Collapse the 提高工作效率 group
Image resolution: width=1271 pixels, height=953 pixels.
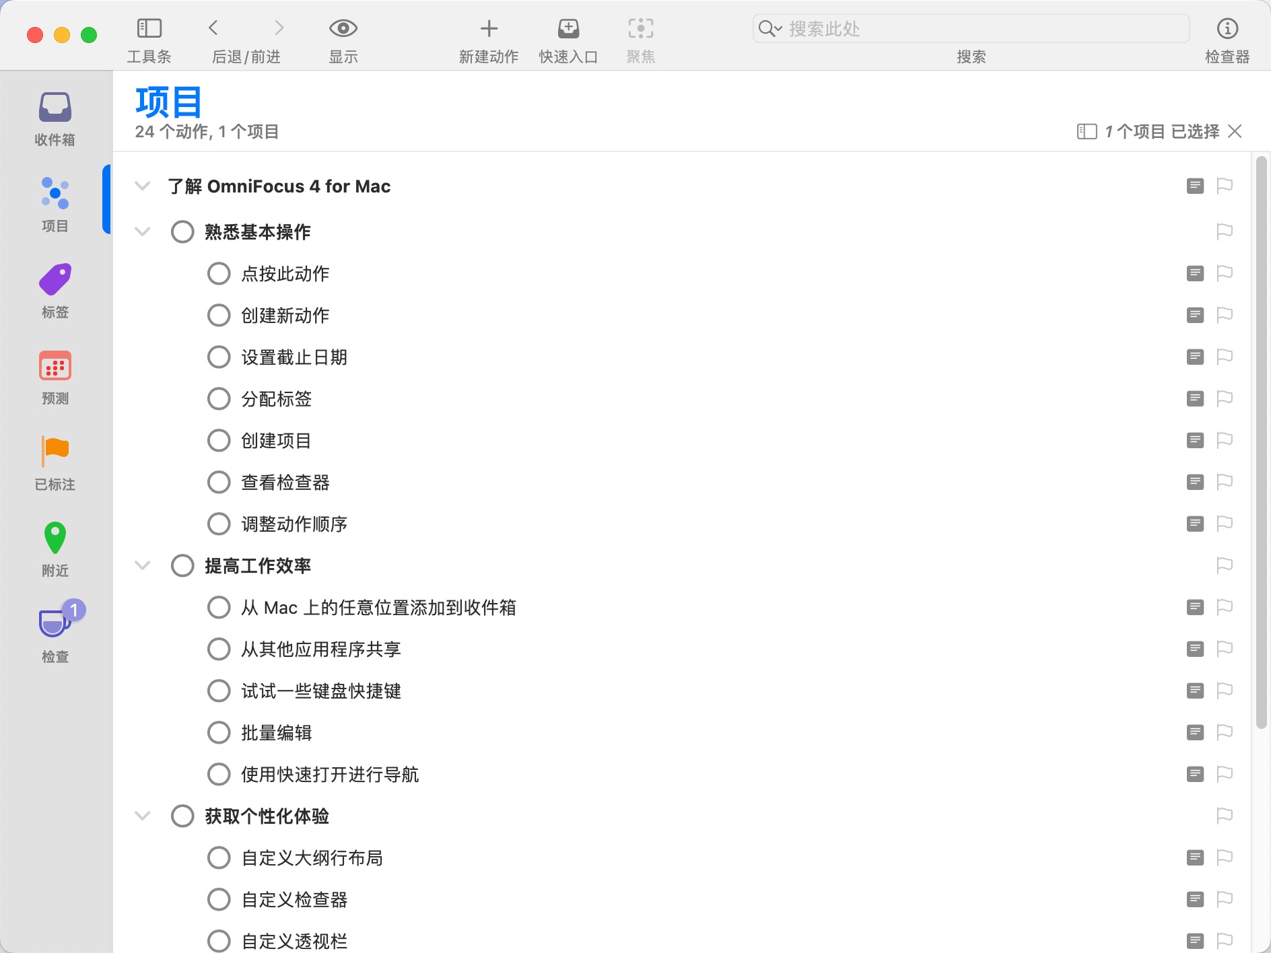[x=142, y=565]
